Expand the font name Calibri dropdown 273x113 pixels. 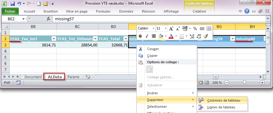click(x=153, y=29)
